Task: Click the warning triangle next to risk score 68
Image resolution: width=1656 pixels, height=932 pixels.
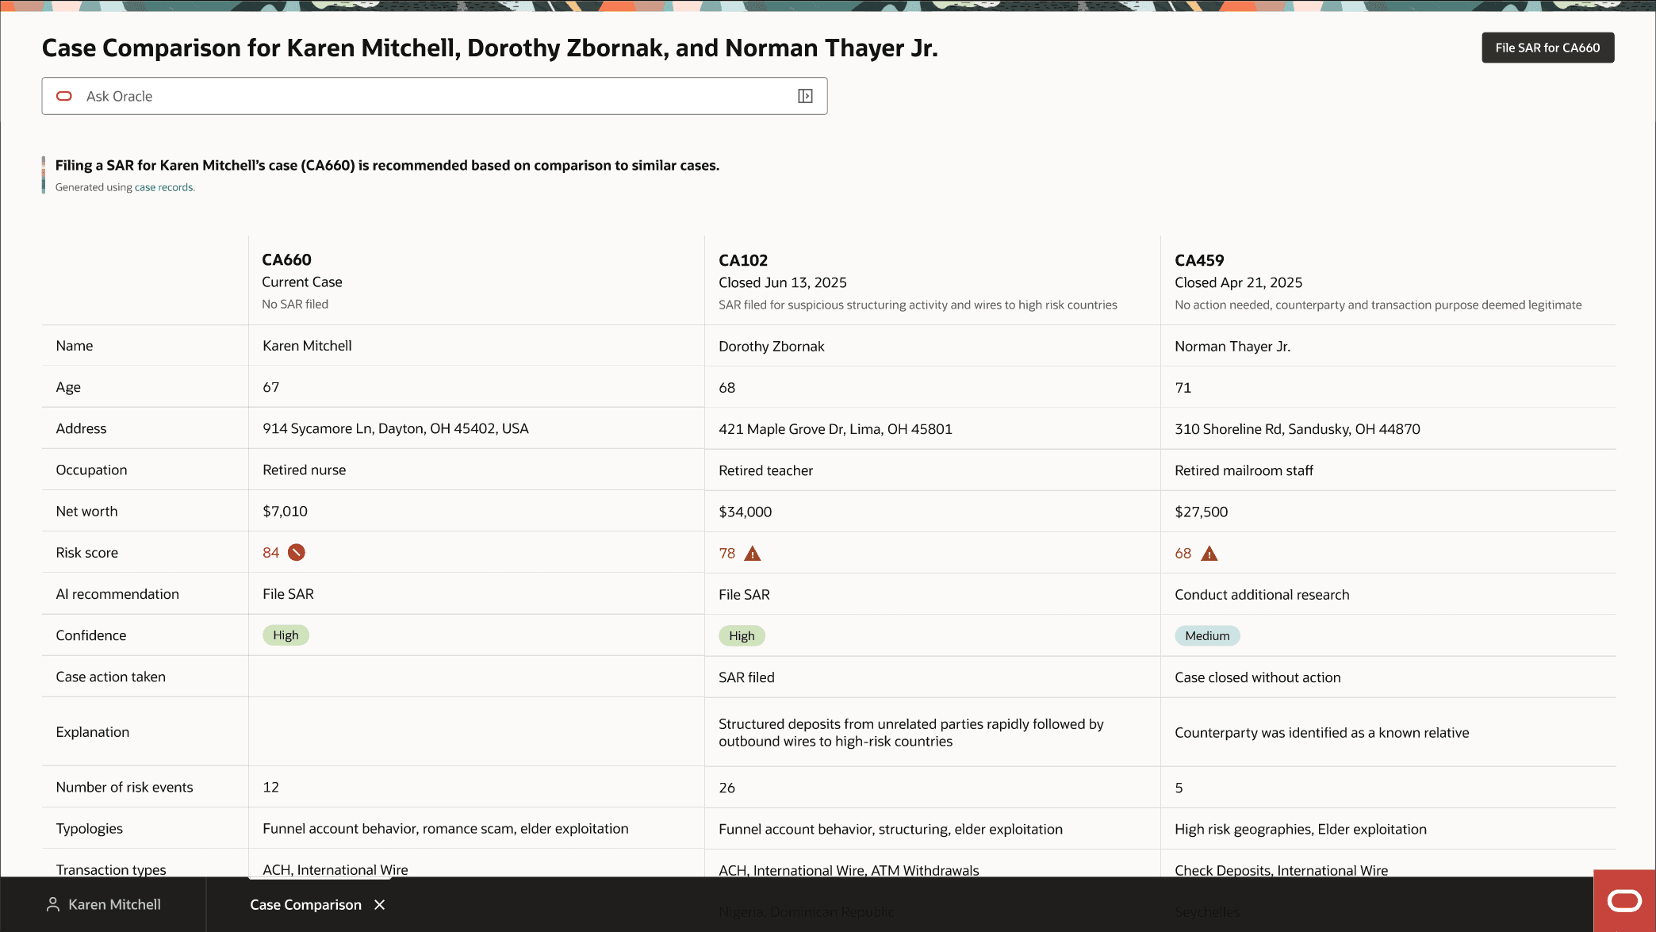Action: [x=1209, y=554]
